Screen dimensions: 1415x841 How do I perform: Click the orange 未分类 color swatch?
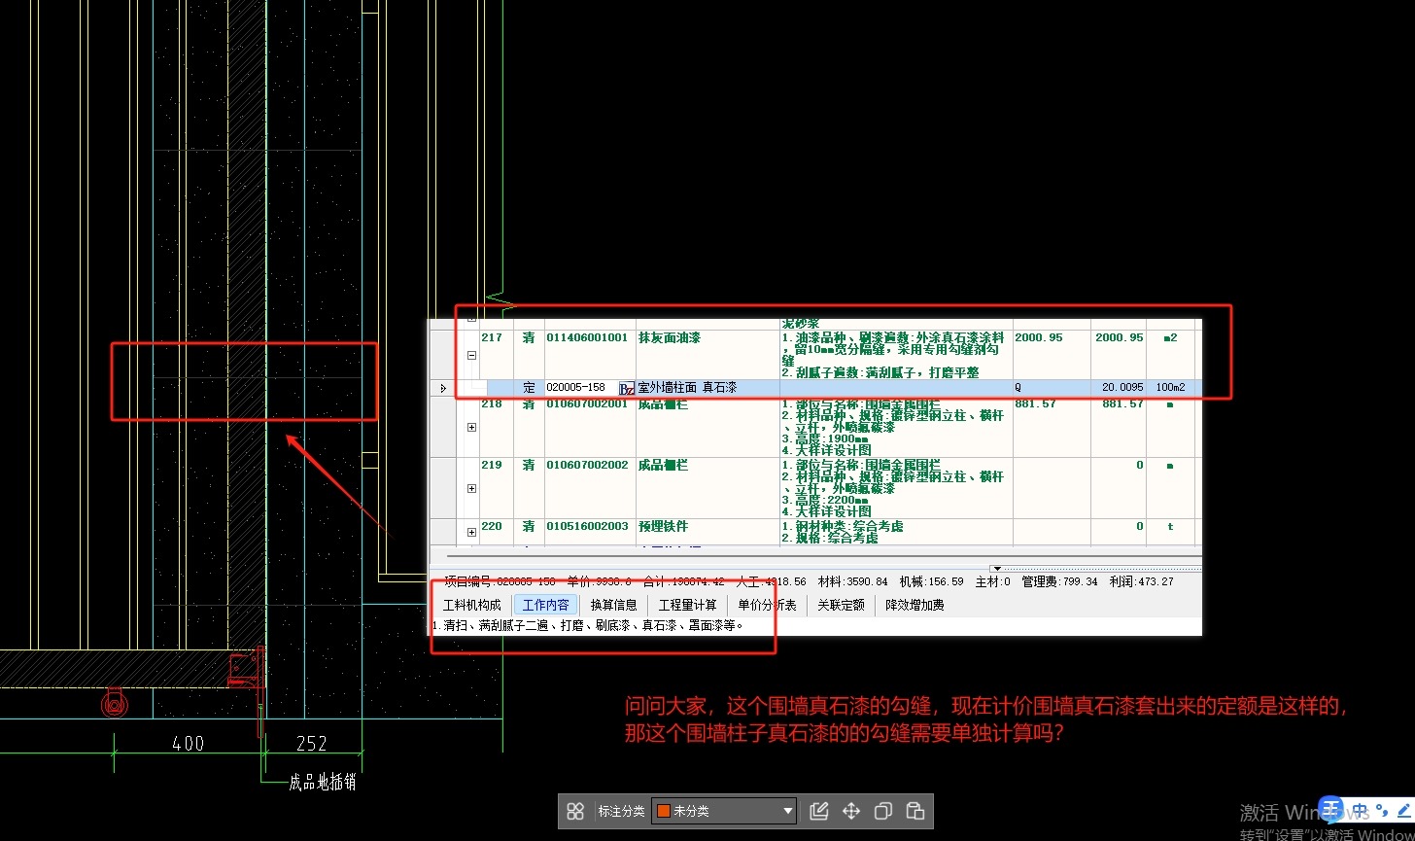point(664,811)
